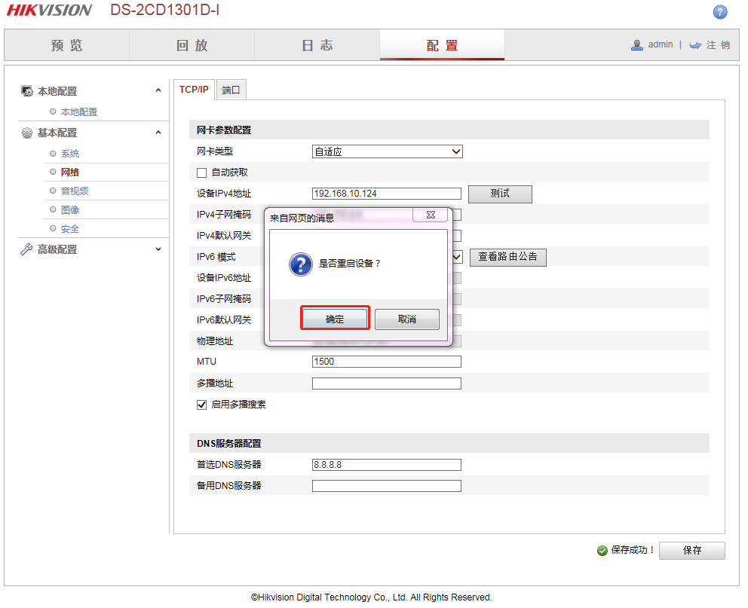The height and width of the screenshot is (608, 748).
Task: Click the 首选DNS服务器 input field
Action: 386,465
